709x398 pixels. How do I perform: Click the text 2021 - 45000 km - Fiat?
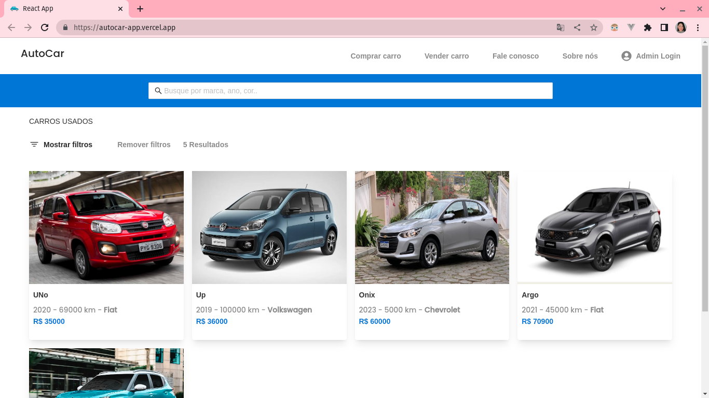(x=563, y=310)
